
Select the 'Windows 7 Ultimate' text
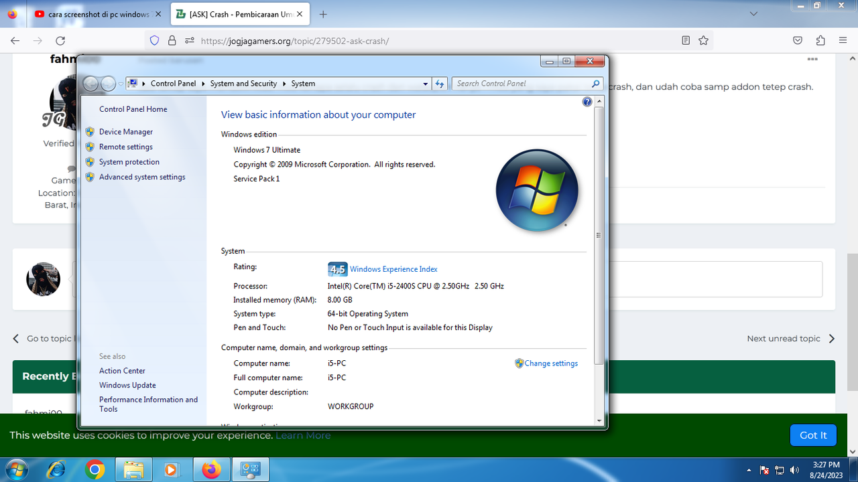point(267,150)
